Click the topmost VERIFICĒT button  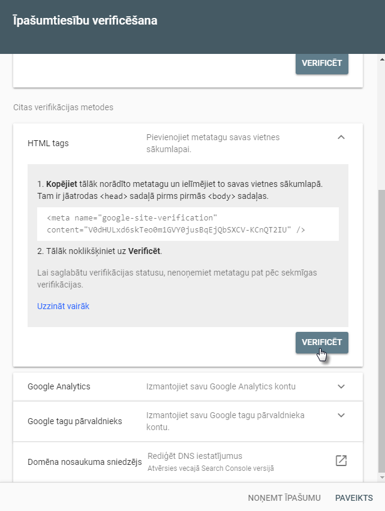pyautogui.click(x=321, y=64)
